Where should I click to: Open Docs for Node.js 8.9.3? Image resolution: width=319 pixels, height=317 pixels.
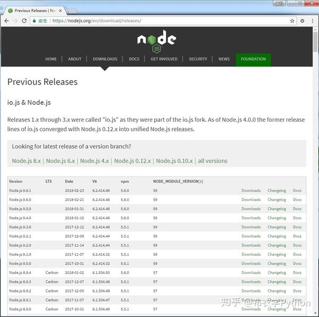tap(297, 282)
